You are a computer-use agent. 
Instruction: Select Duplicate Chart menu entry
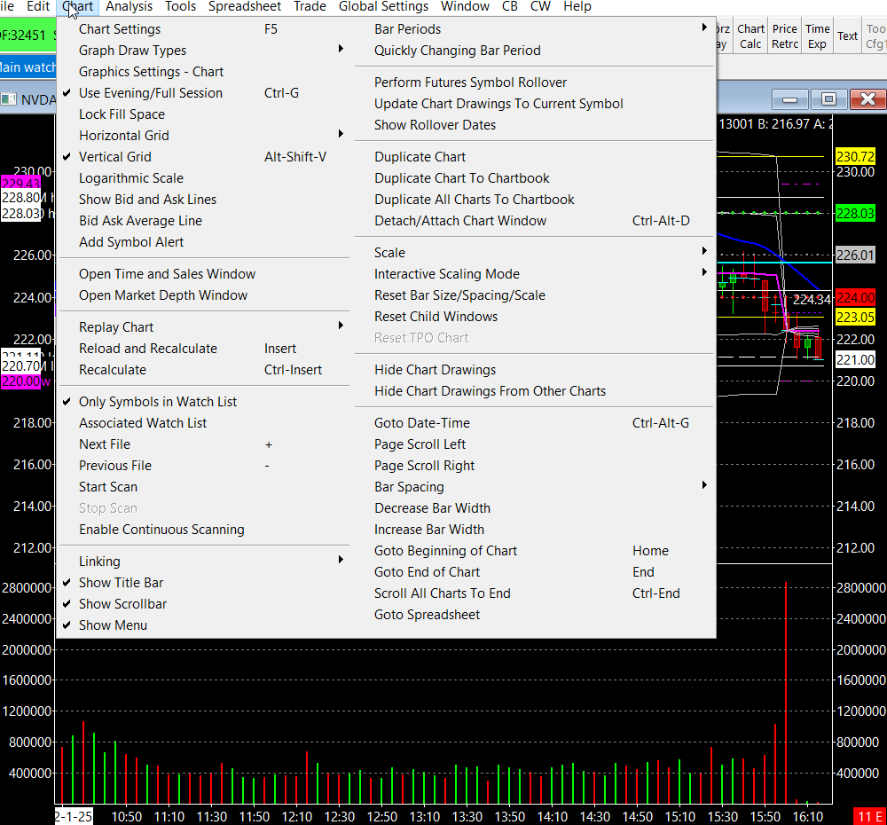coord(420,157)
